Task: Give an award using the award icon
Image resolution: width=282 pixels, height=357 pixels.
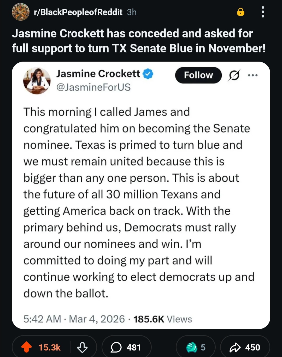Action: coord(192,347)
